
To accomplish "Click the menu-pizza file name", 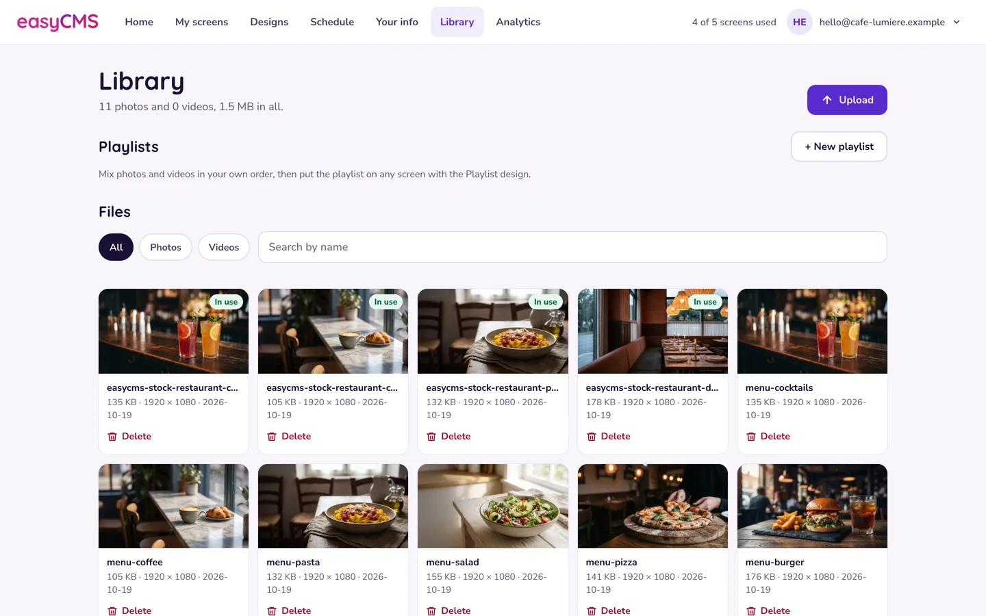I will [x=611, y=562].
